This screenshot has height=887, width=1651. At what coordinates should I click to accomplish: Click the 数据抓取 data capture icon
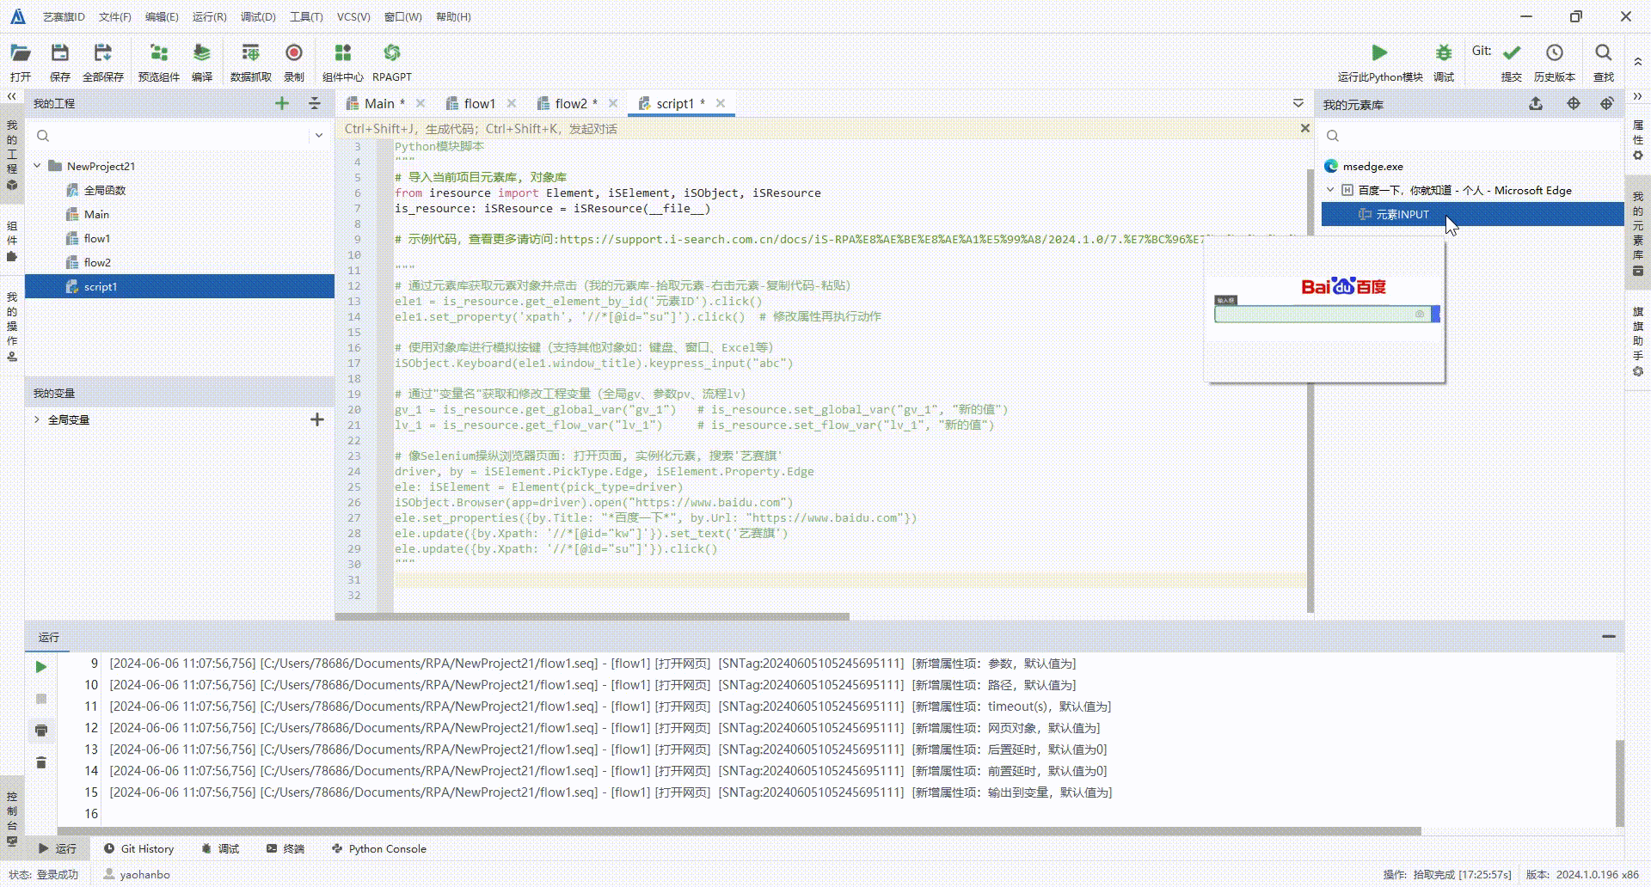point(250,54)
